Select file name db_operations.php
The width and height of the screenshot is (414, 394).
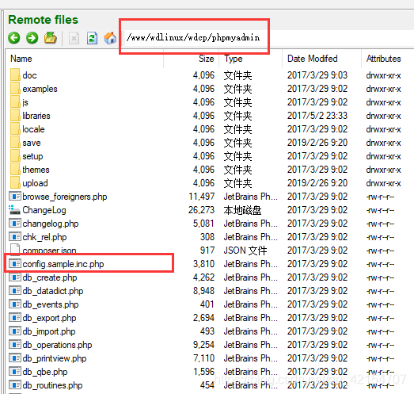coord(57,345)
